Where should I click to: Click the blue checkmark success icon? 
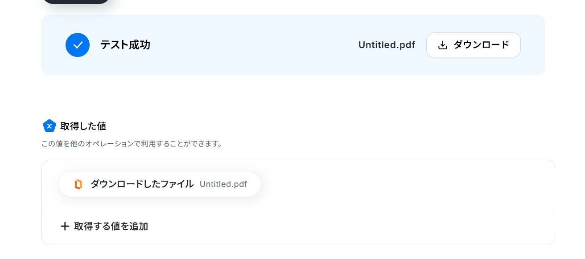78,45
